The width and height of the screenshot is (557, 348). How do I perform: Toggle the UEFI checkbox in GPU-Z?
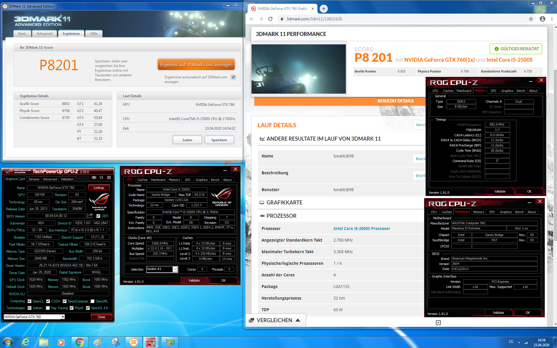coord(98,216)
